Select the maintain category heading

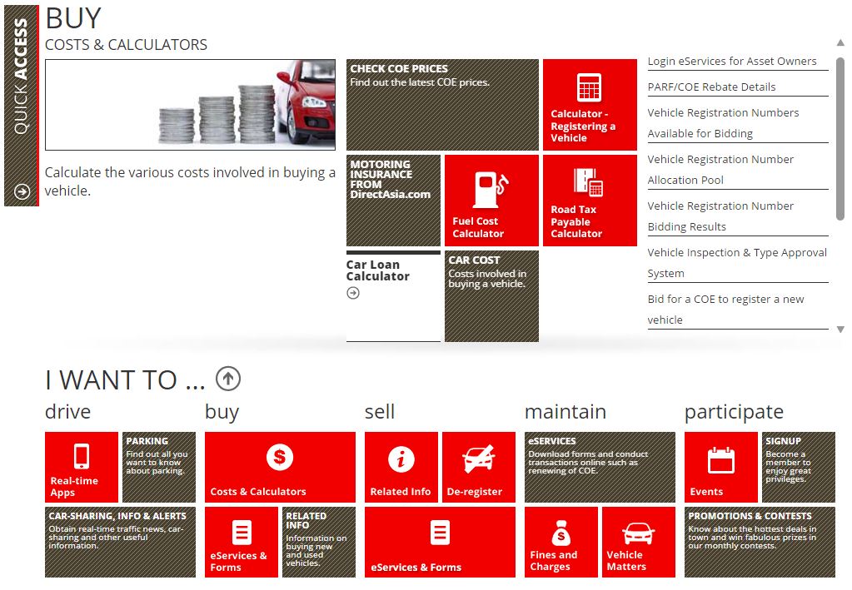566,411
